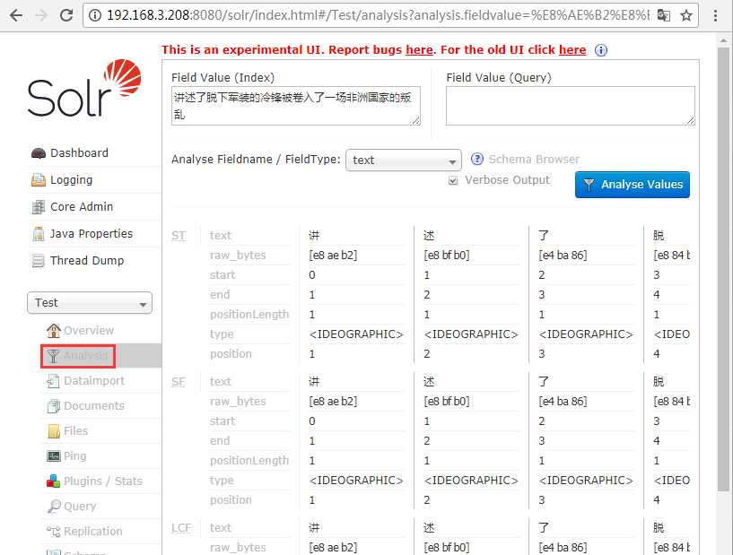This screenshot has width=733, height=555.
Task: Toggle the Verbose Output checkbox
Action: [x=452, y=180]
